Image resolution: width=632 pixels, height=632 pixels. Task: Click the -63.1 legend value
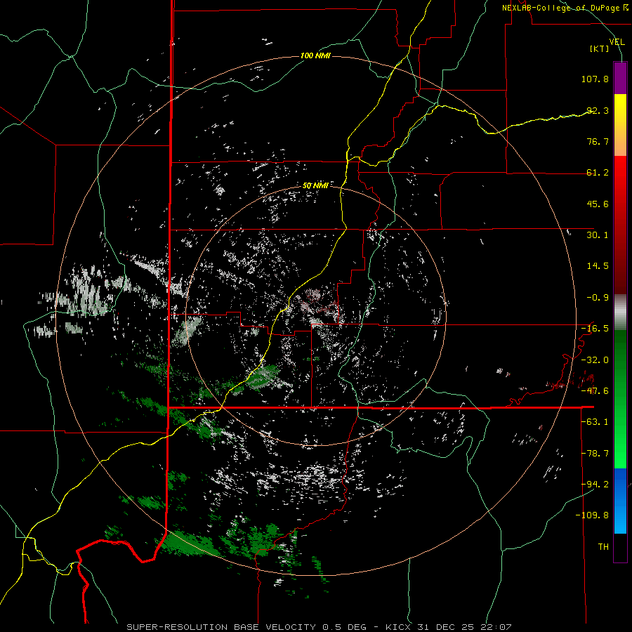tap(595, 422)
